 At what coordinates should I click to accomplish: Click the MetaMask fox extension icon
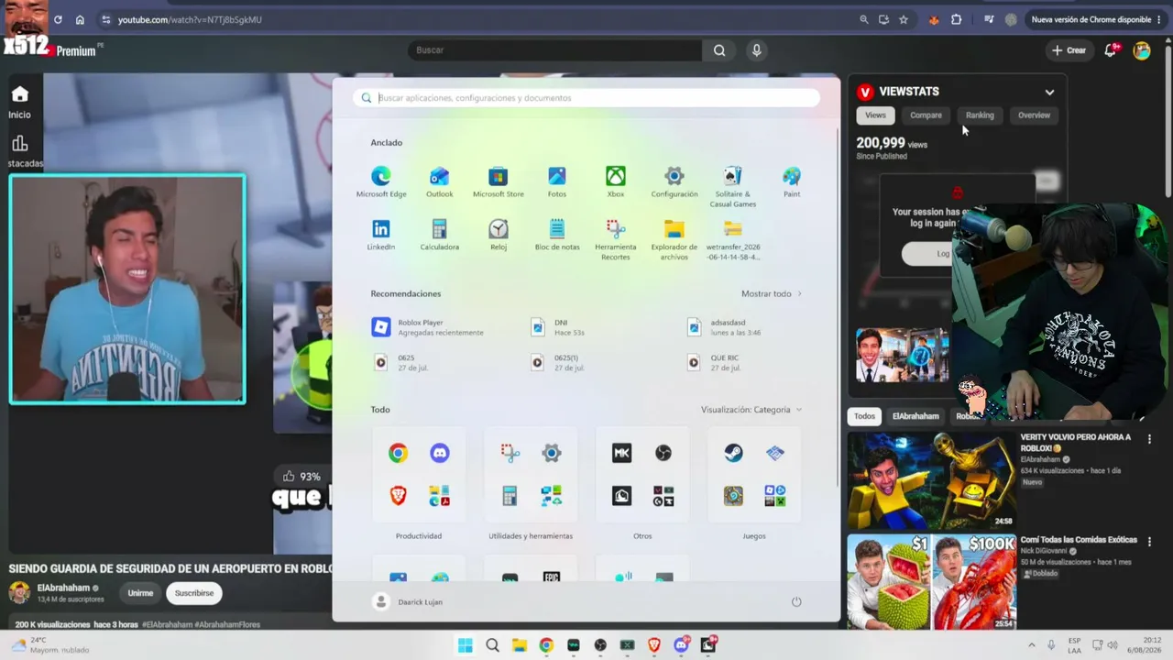tap(934, 19)
